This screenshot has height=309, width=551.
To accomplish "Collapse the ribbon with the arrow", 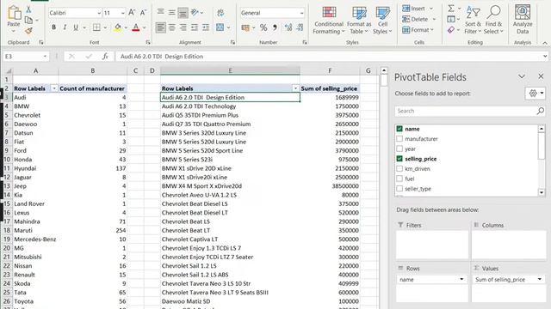I will pyautogui.click(x=545, y=43).
